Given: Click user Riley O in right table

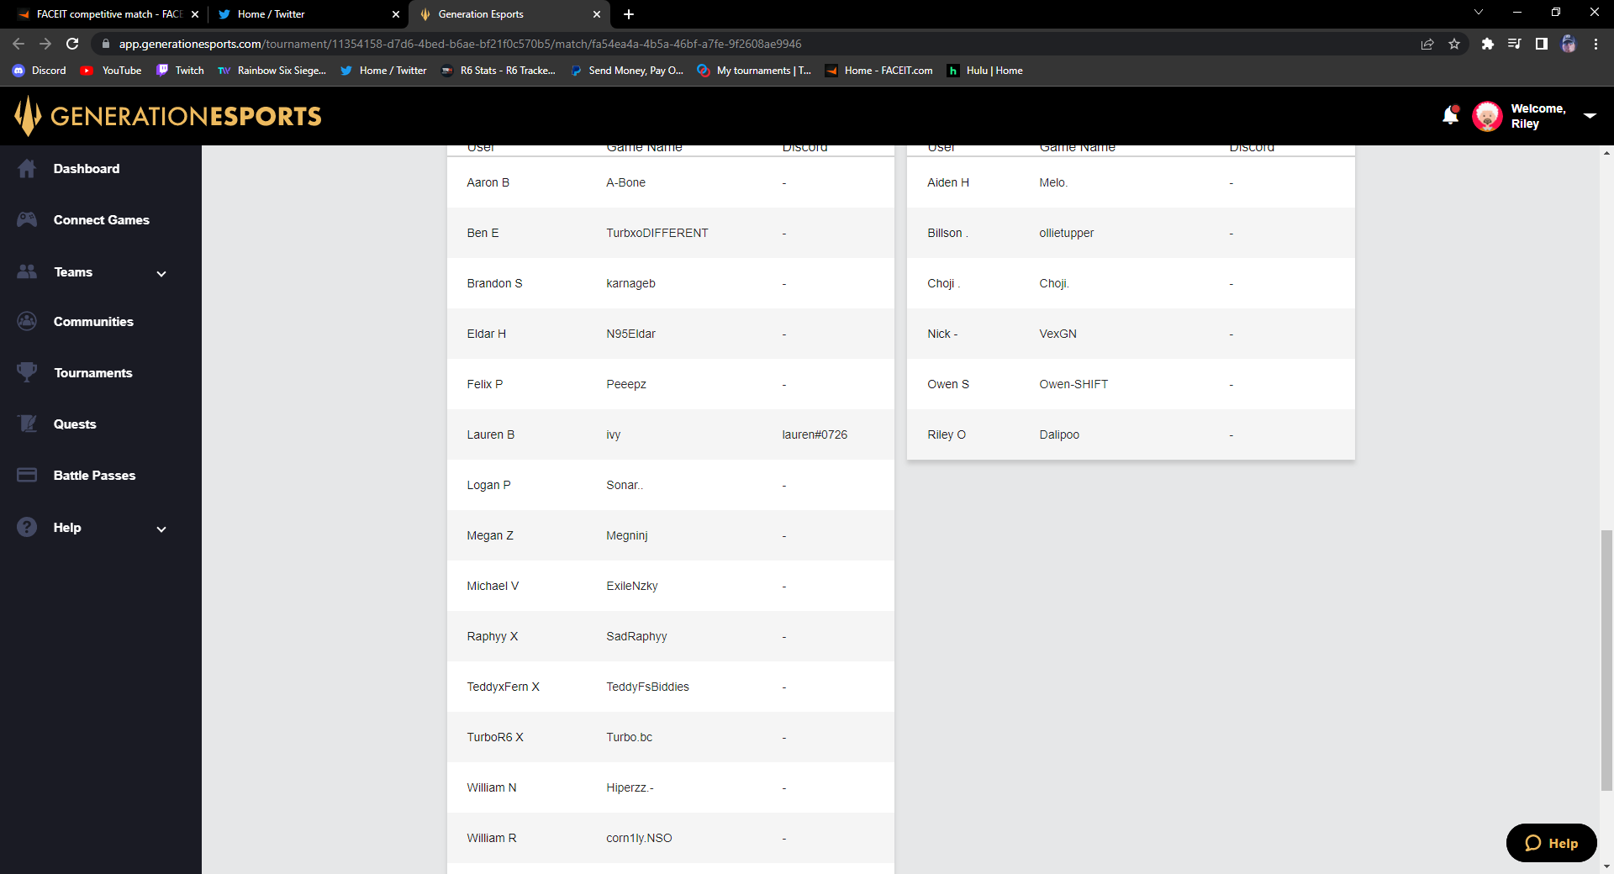Looking at the screenshot, I should point(947,434).
